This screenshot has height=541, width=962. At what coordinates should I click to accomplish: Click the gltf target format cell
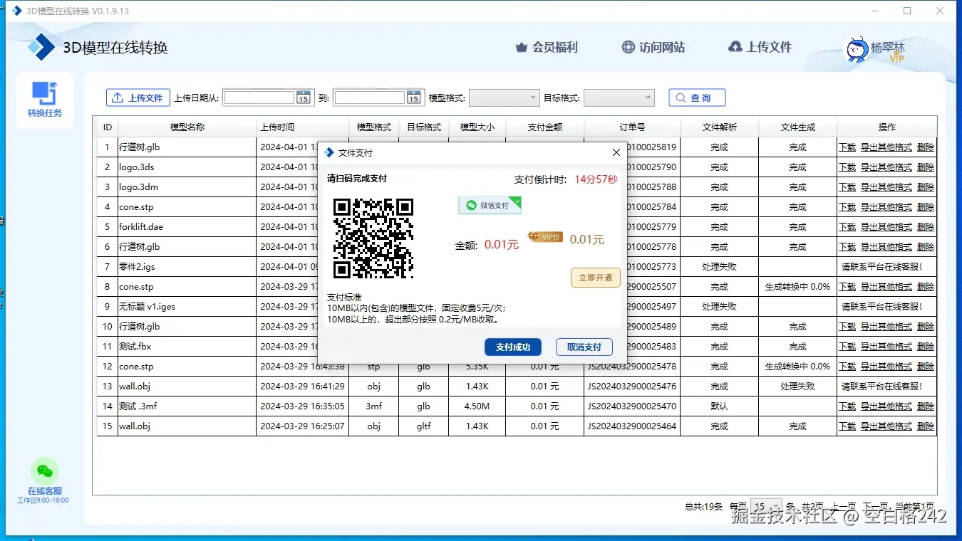point(424,426)
